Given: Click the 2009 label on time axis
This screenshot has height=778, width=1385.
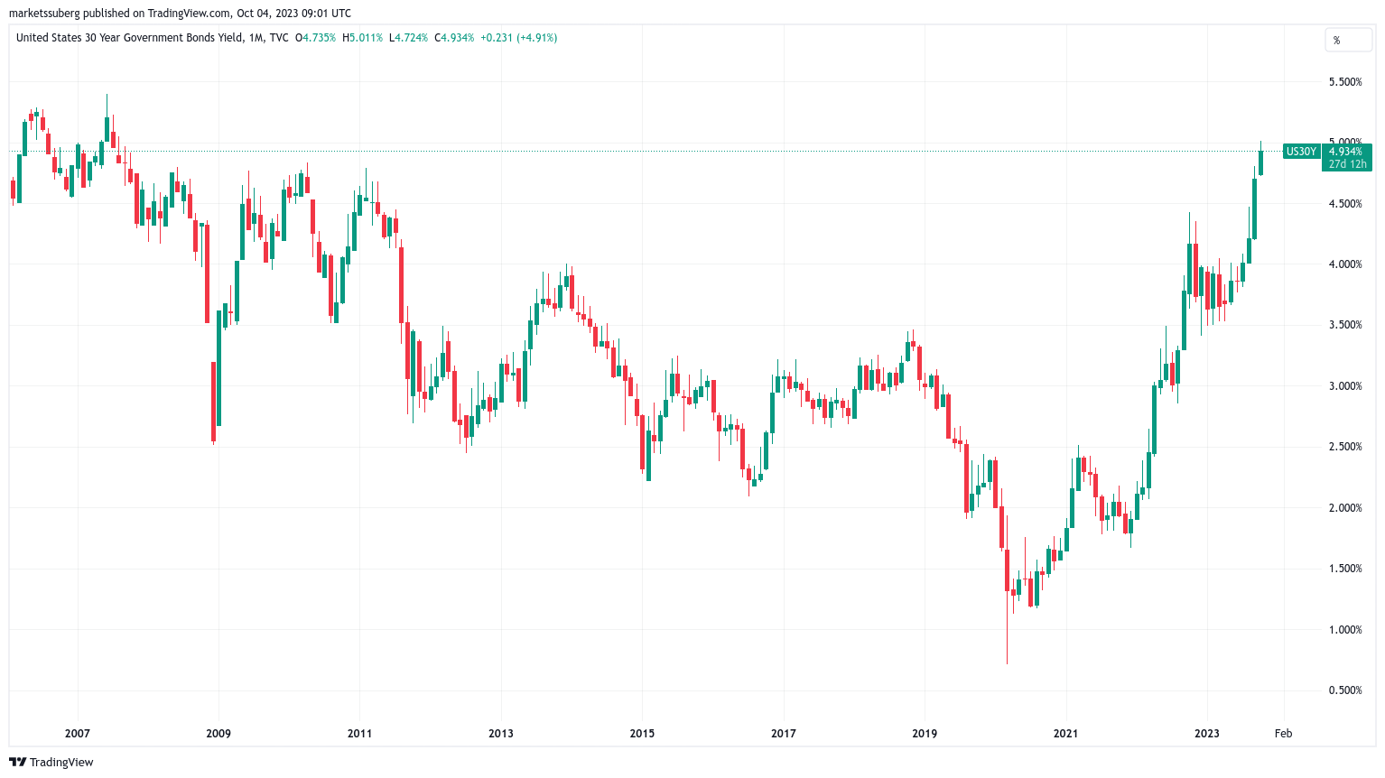Looking at the screenshot, I should (x=218, y=734).
